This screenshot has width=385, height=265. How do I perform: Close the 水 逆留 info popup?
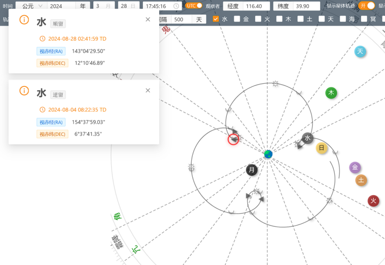pyautogui.click(x=148, y=90)
